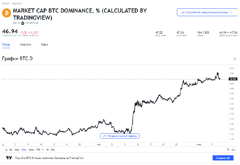This screenshot has width=240, height=165.
Task: Click the blue Открыть счёт button
Action: click(x=223, y=158)
